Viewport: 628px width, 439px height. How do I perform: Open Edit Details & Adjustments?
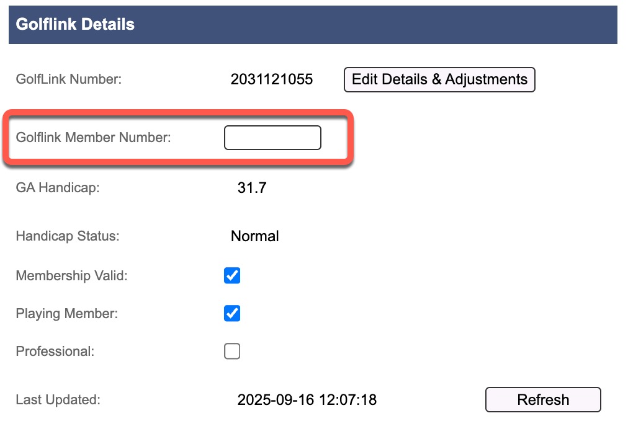(439, 79)
